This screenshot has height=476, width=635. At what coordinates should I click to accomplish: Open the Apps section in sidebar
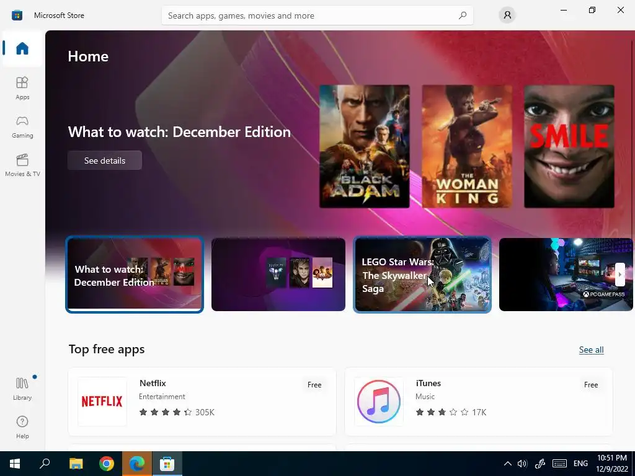point(22,88)
